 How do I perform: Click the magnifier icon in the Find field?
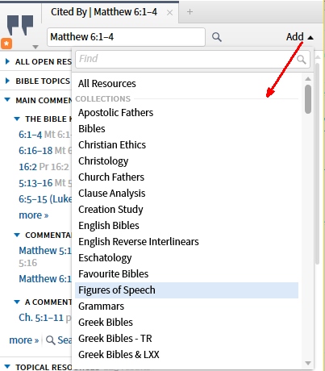click(x=302, y=59)
